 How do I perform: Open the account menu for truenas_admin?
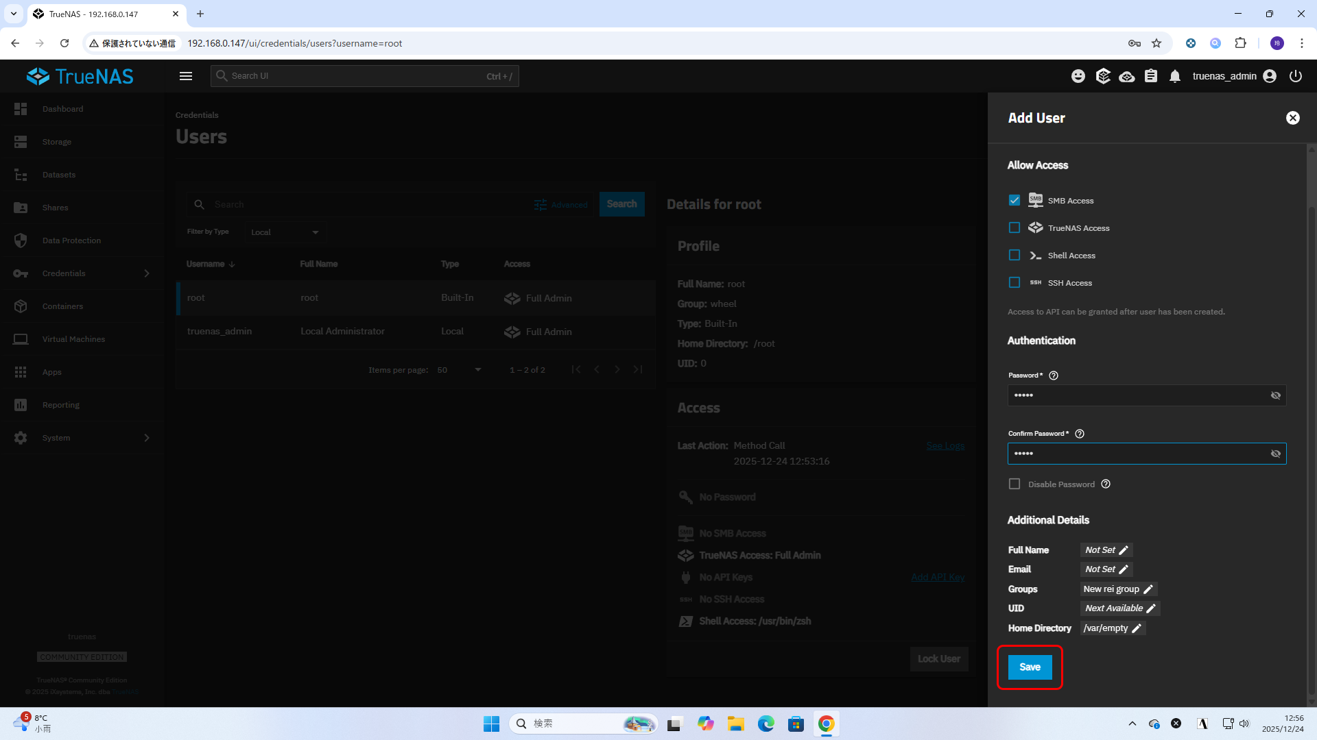1270,76
